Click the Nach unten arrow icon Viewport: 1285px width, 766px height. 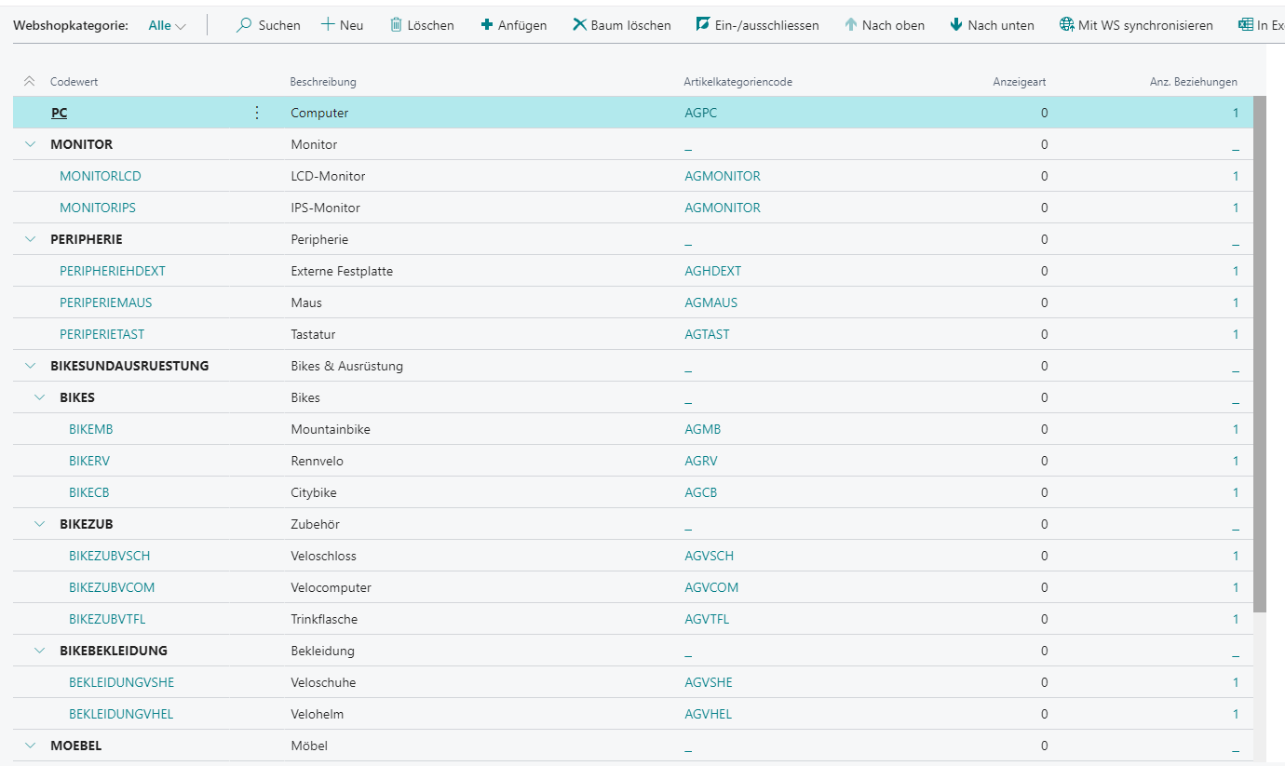pos(956,25)
